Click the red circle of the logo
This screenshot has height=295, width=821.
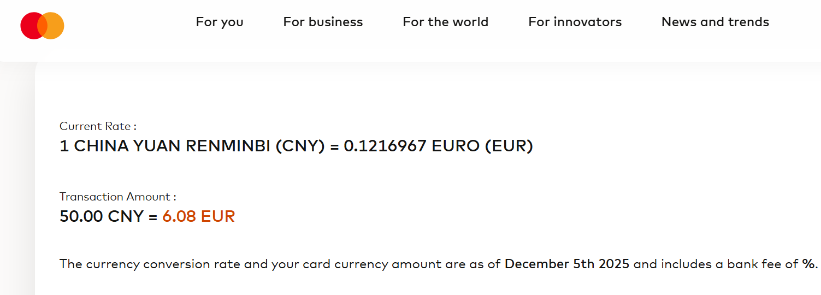tap(30, 26)
